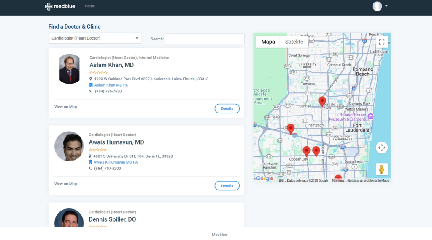Open Details for Aslam Khan
Viewport: 432px width, 240px height.
[227, 108]
